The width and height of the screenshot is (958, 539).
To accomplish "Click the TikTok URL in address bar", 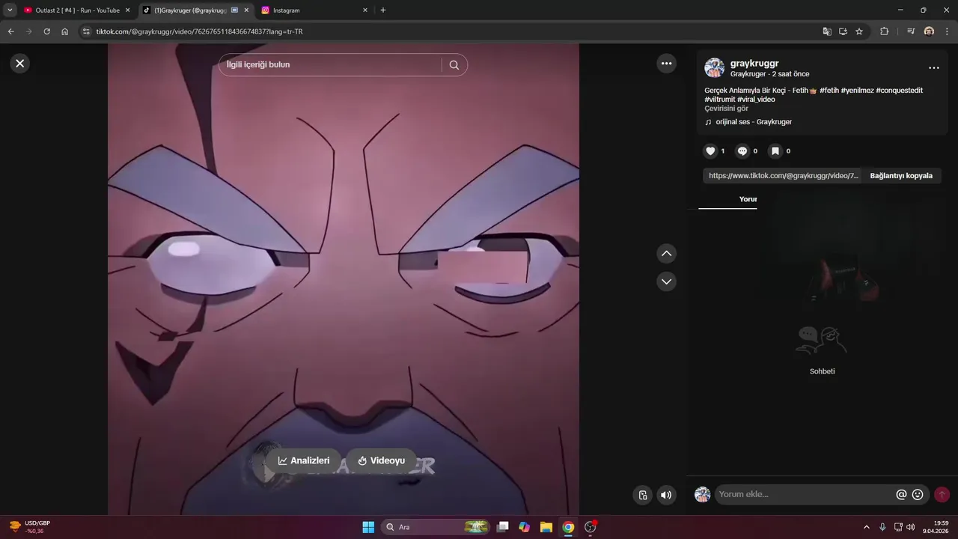I will pos(199,31).
